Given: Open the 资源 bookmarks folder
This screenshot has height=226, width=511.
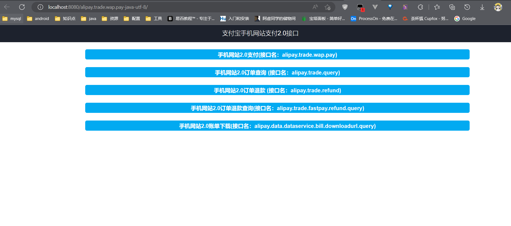Looking at the screenshot, I should tap(110, 19).
